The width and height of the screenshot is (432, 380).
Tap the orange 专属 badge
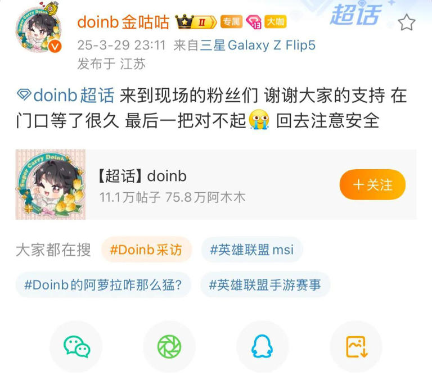(231, 22)
